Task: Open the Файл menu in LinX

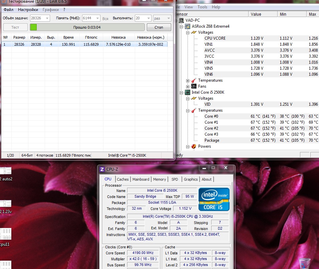Action: pos(8,10)
